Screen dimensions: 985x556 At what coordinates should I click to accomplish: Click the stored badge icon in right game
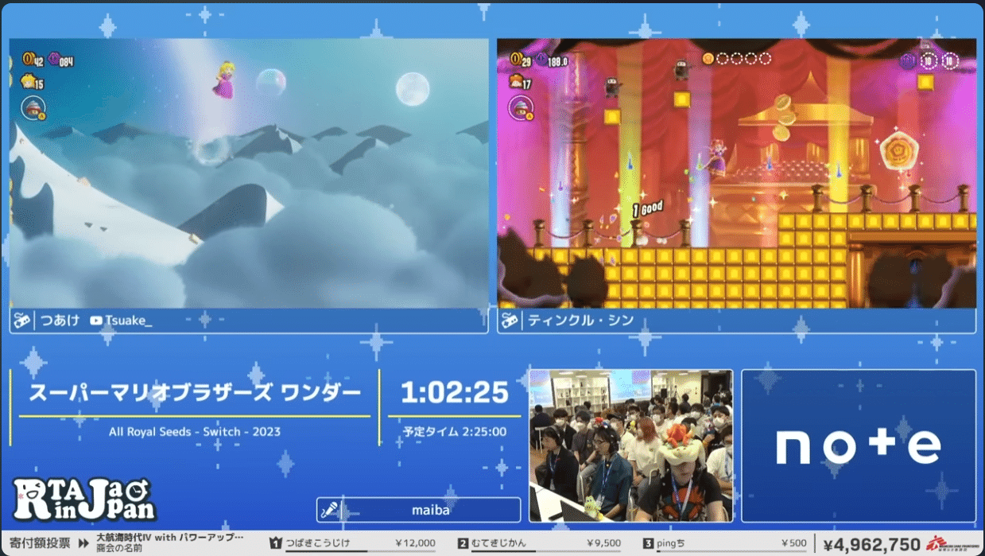pyautogui.click(x=521, y=107)
